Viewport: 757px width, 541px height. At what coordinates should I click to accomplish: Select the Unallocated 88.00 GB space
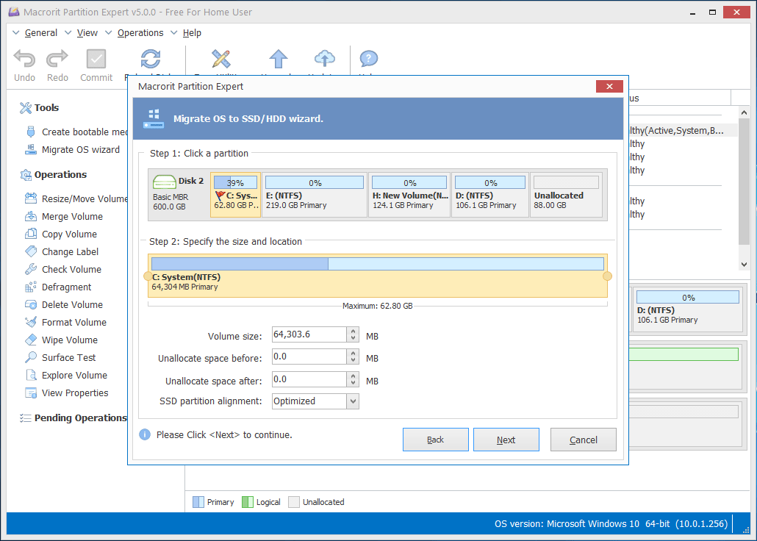tap(567, 195)
